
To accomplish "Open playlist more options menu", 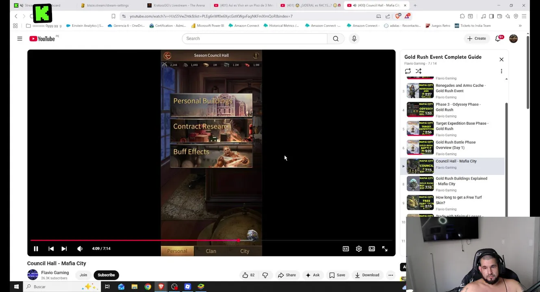I will click(501, 71).
